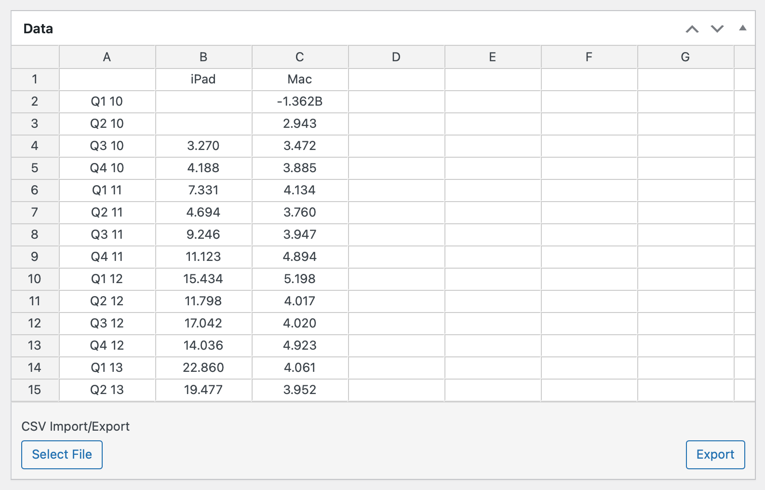Select row 2 header

(35, 101)
